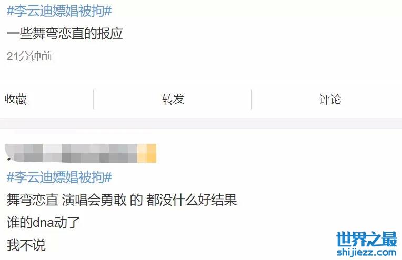The height and width of the screenshot is (260, 402).
Task: Click the phrase 演唱会勇敢 in the second post
Action: (94, 200)
